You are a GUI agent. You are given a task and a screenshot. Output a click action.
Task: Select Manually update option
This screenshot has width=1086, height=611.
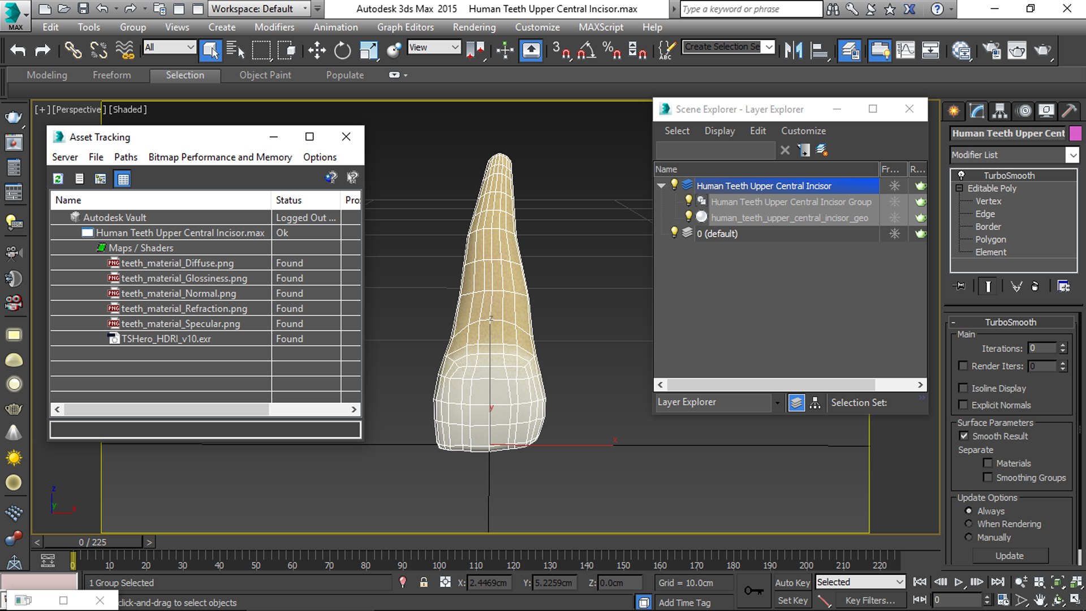click(969, 537)
